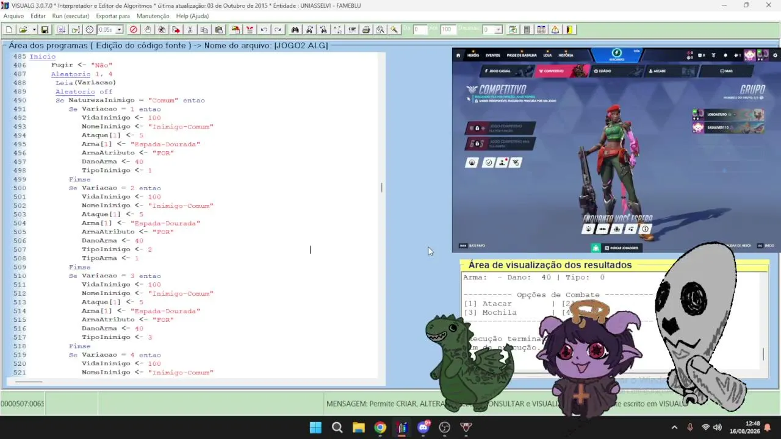Click the clock timer execution icon

point(90,29)
